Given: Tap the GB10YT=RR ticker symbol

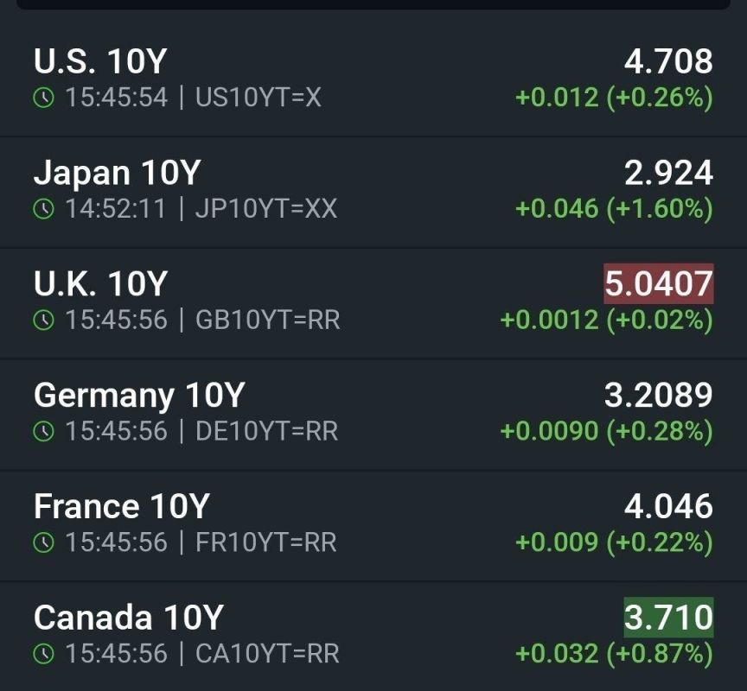Looking at the screenshot, I should click(x=268, y=320).
